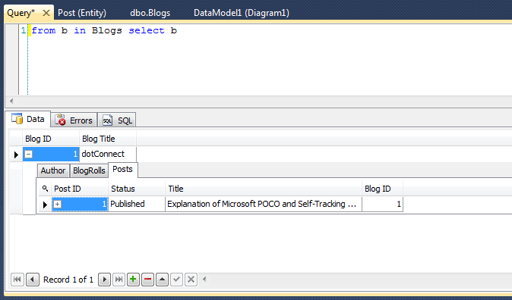This screenshot has width=512, height=300.
Task: Open the Author child tab
Action: click(53, 170)
